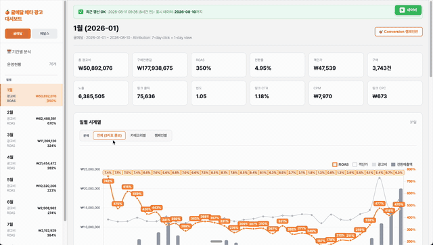Click the 477% ROAS data label
Viewport: 433px width, 245px height.
(x=379, y=204)
